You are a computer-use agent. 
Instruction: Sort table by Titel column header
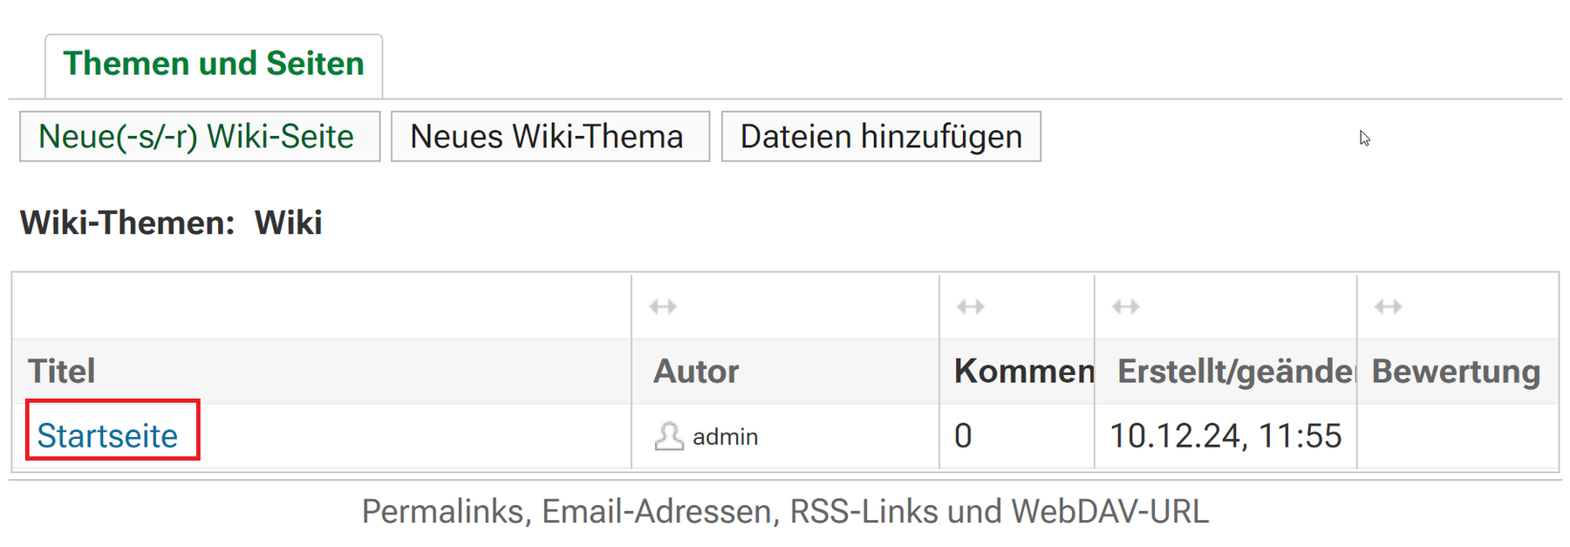coord(61,371)
